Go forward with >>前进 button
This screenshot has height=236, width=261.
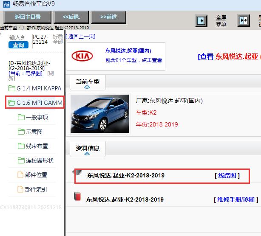click(x=108, y=17)
